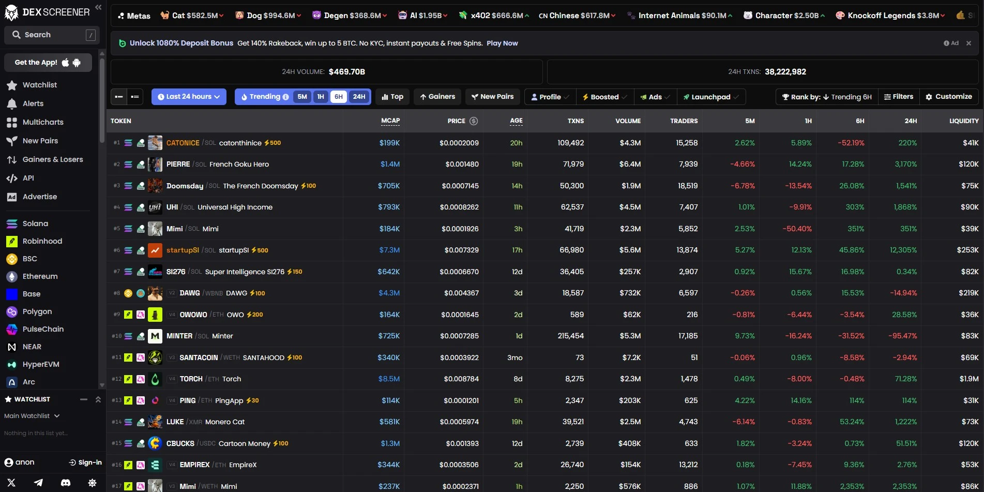Expand Launchpad filter dropdown
Viewport: 984px width, 492px height.
[x=711, y=97]
